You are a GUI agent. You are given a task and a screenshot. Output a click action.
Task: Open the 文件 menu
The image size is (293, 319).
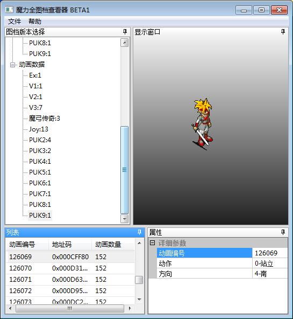point(15,22)
